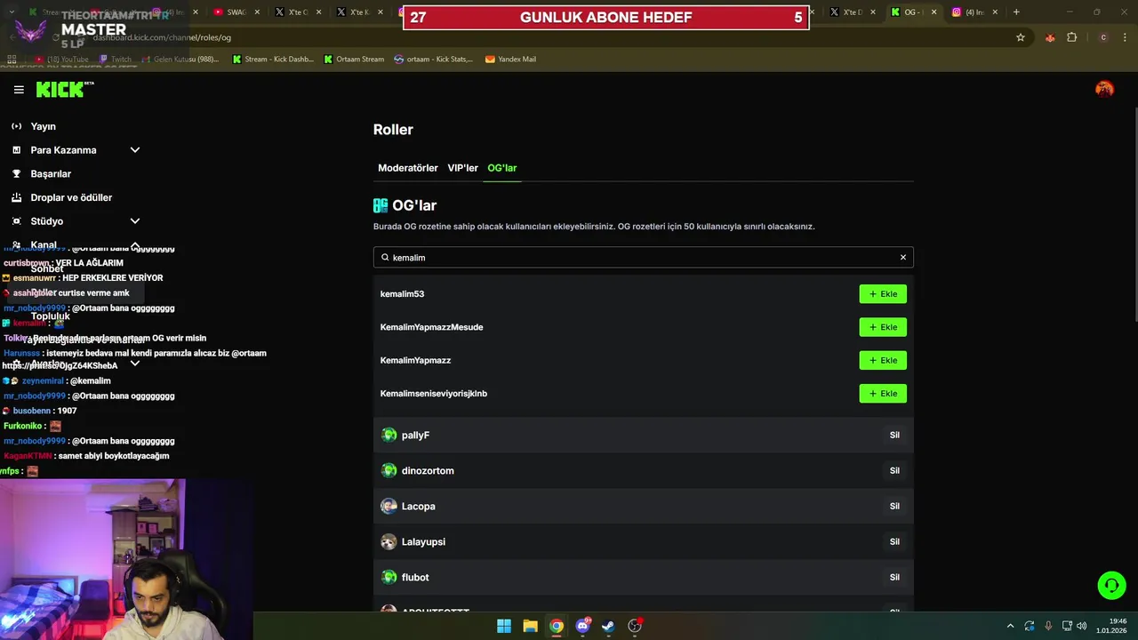Image resolution: width=1138 pixels, height=640 pixels.
Task: Remove dinozortom from OG list
Action: (x=894, y=471)
